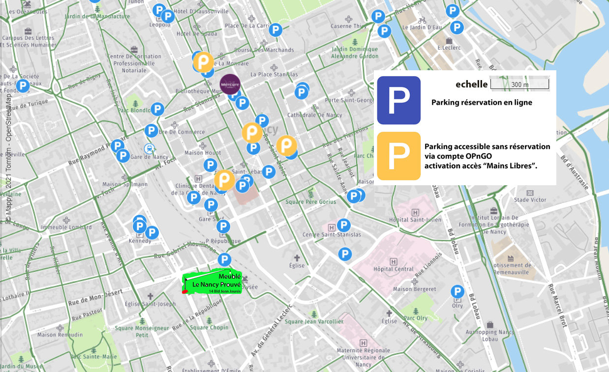This screenshot has height=372, width=609.
Task: Select the shopping icon above Auchan Nancy Lobau
Action: click(x=490, y=325)
